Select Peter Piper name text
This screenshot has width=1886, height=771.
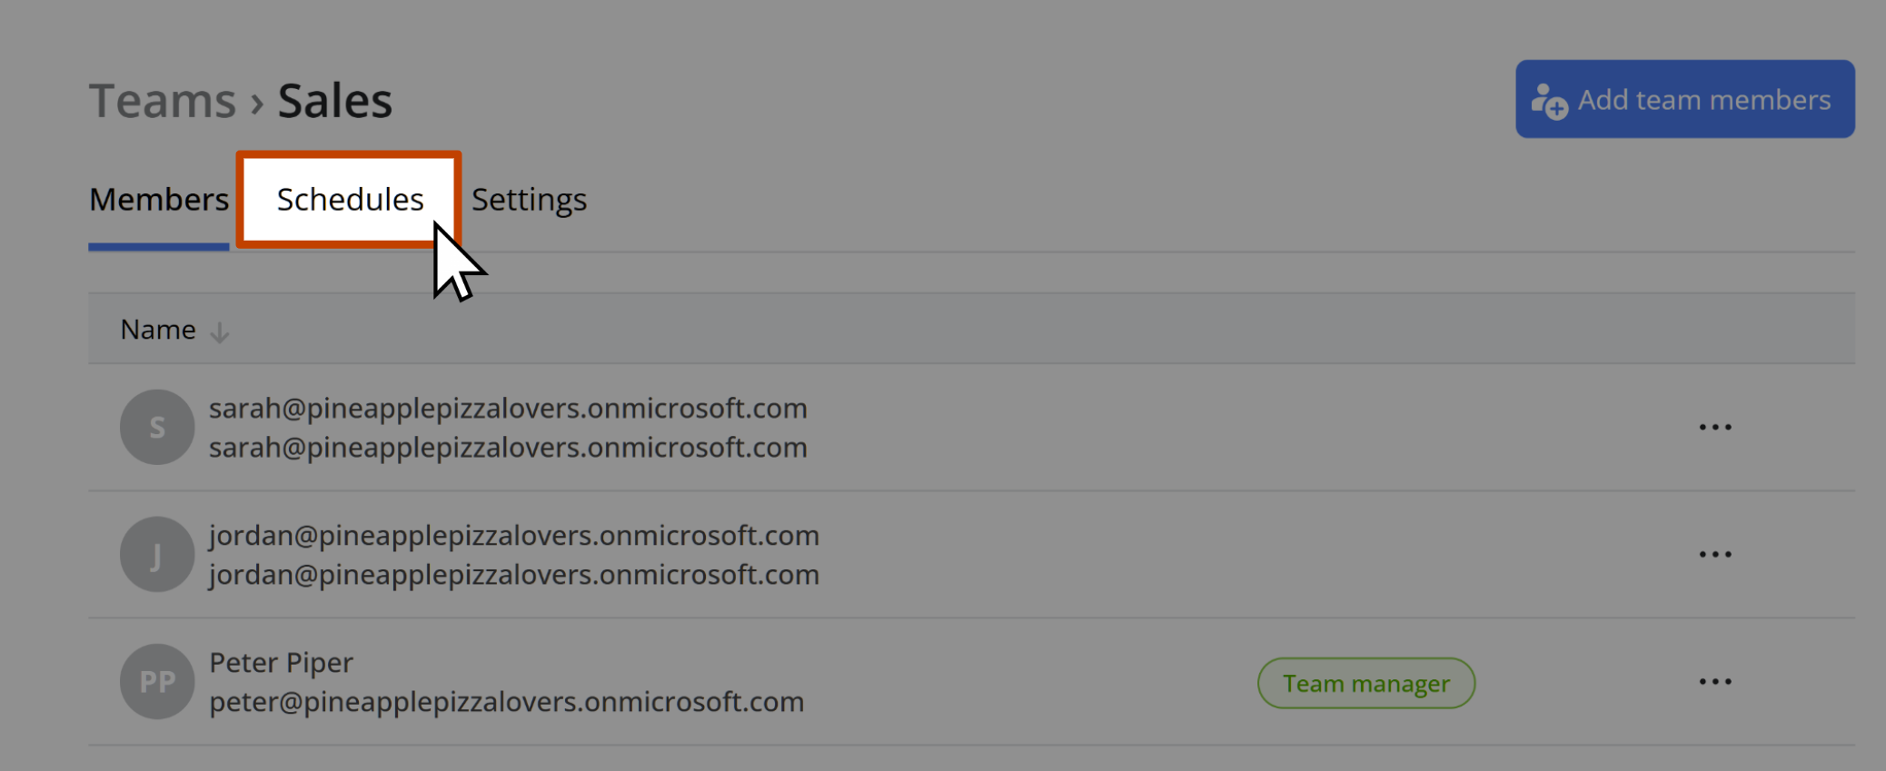pyautogui.click(x=281, y=662)
